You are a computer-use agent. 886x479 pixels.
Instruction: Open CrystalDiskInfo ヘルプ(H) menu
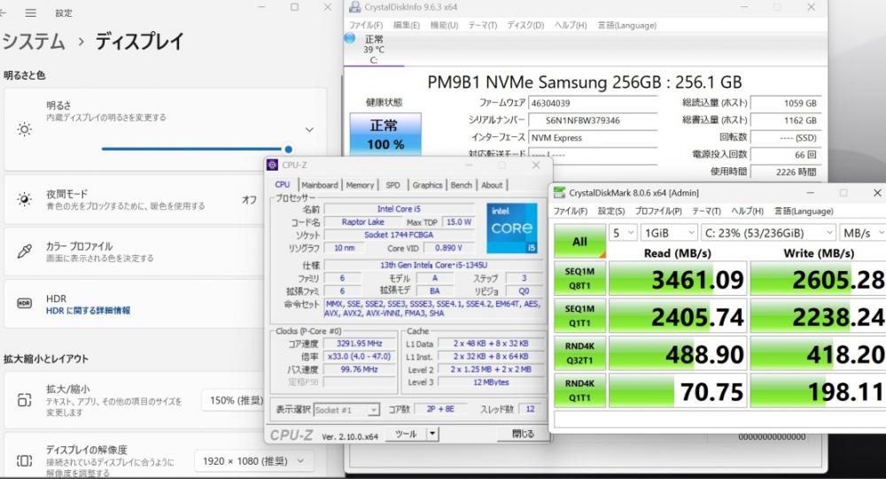click(570, 26)
